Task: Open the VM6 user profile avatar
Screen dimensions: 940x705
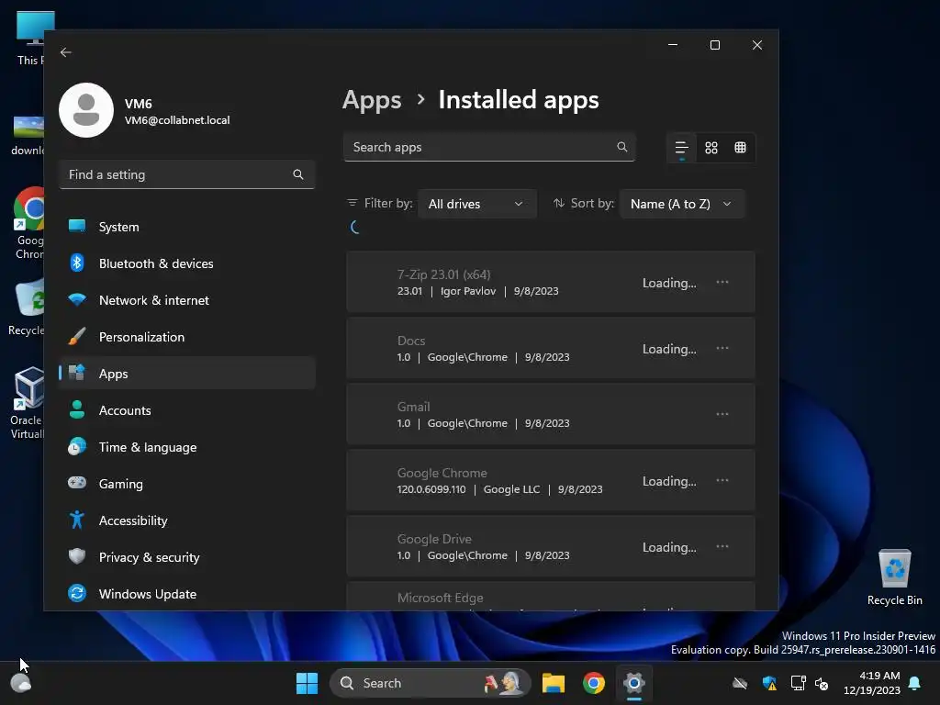Action: point(86,110)
